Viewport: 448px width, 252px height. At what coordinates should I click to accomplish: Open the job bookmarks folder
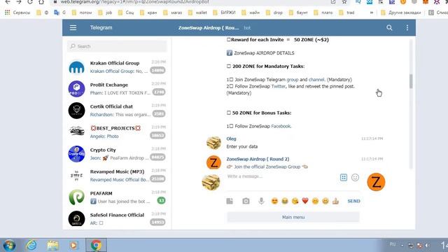pos(105,13)
